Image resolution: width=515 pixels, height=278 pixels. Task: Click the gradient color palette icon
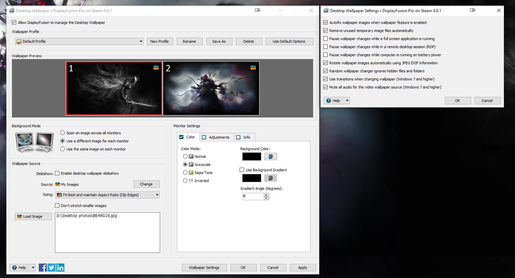[x=270, y=178]
